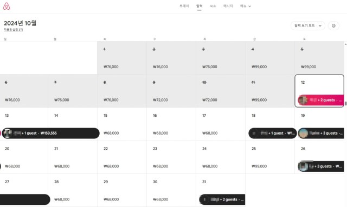Screen dimensions: 347x207
Task: Click the past October 5 cell priced ₩99,000
Action: 319,58
